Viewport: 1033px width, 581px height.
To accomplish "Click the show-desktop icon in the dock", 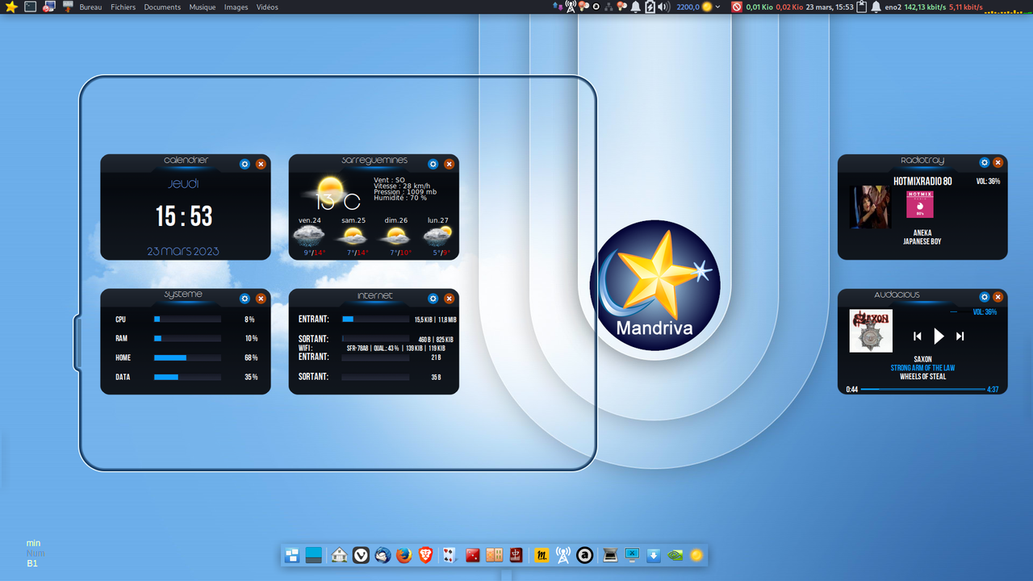I will (314, 555).
